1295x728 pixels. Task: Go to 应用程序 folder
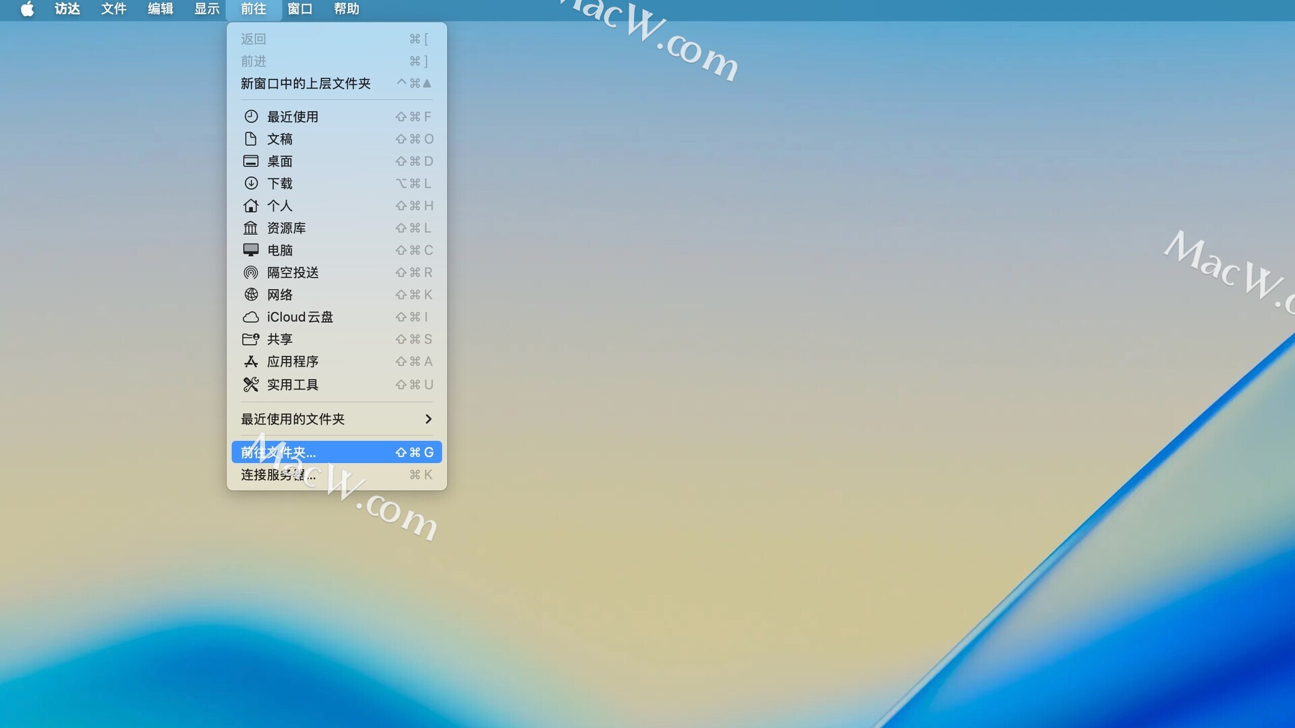[337, 361]
